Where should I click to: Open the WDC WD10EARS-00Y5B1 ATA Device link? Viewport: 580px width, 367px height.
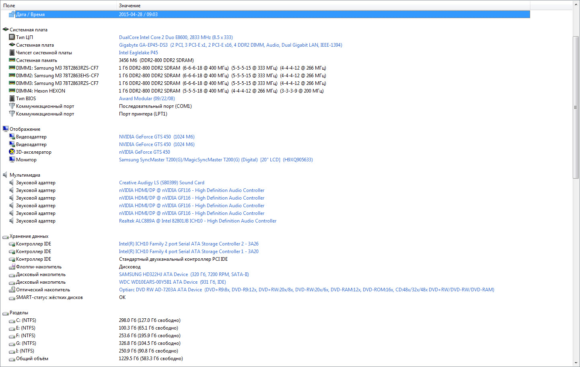pyautogui.click(x=173, y=282)
